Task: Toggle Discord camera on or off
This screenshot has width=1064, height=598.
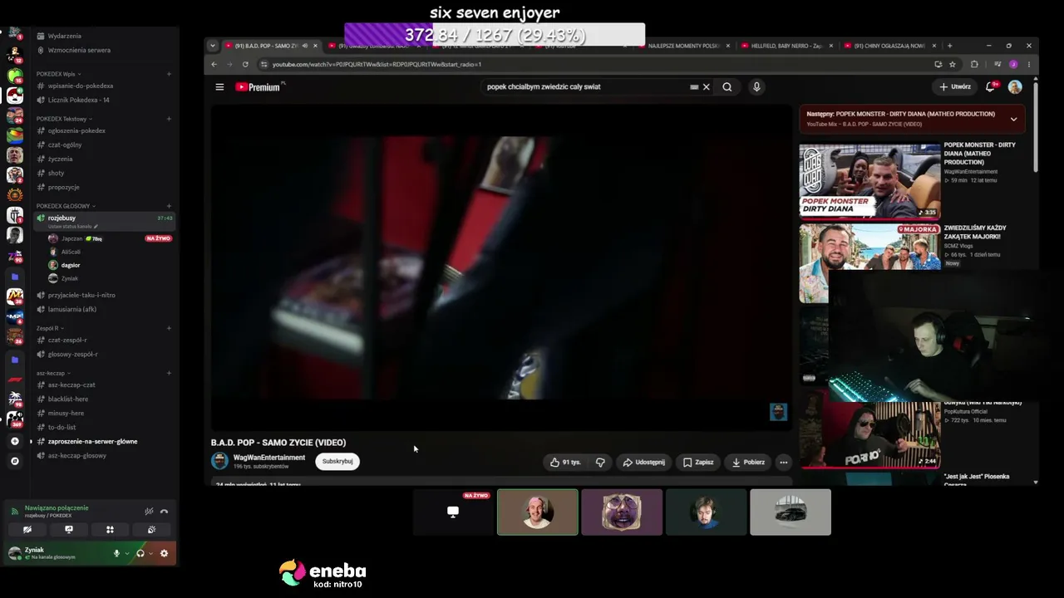Action: (x=27, y=529)
